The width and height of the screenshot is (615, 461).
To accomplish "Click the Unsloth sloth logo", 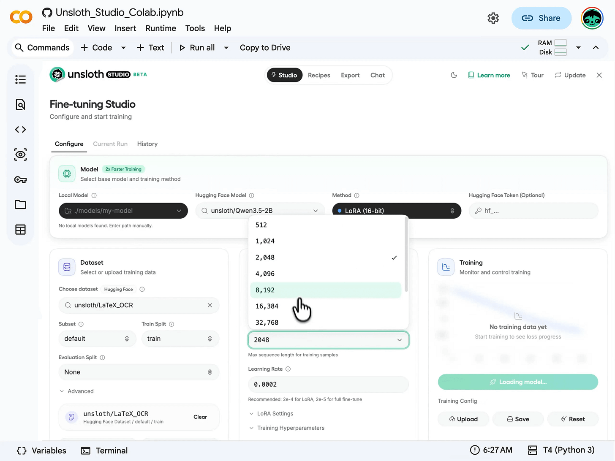I will (57, 74).
